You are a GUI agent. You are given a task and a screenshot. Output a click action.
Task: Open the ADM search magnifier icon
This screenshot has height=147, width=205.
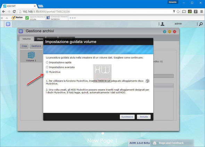pyautogui.click(x=201, y=24)
